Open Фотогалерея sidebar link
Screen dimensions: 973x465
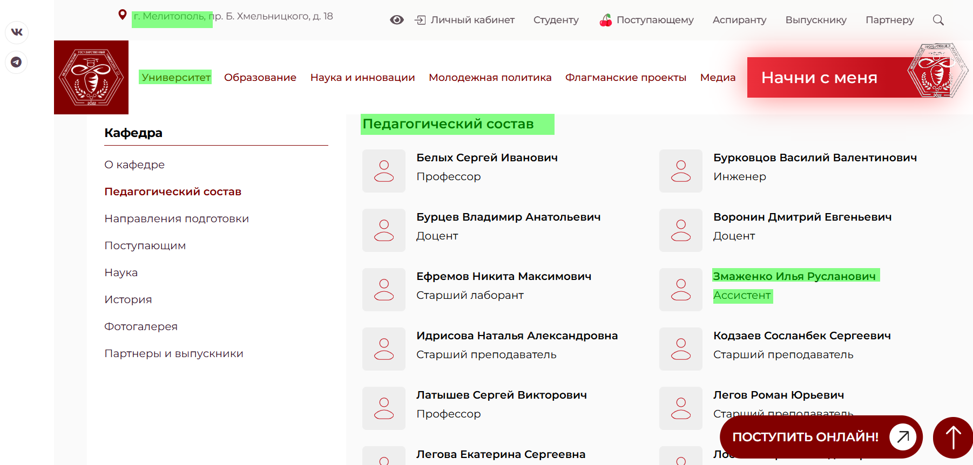coord(141,326)
